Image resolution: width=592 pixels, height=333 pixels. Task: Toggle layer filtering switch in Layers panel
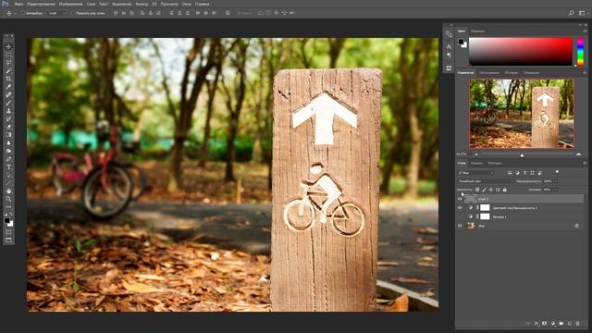point(557,172)
